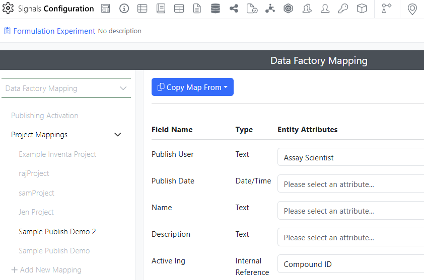
Task: Click the Signals Configuration gear icon
Action: pos(8,9)
